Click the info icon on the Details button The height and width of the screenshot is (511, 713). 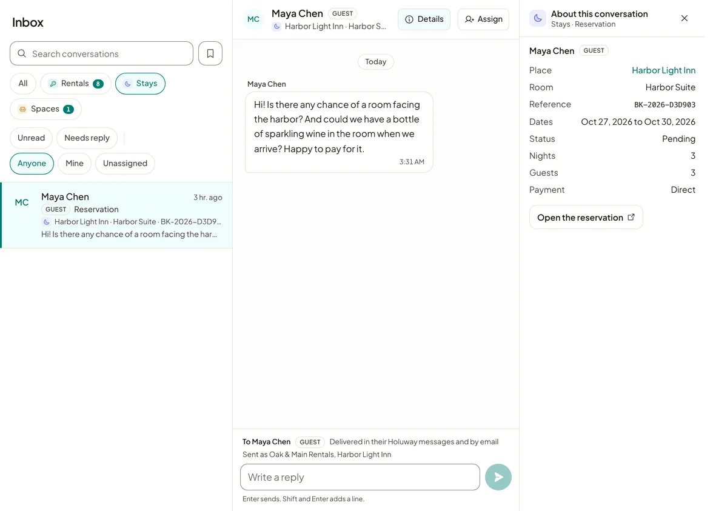click(x=409, y=19)
